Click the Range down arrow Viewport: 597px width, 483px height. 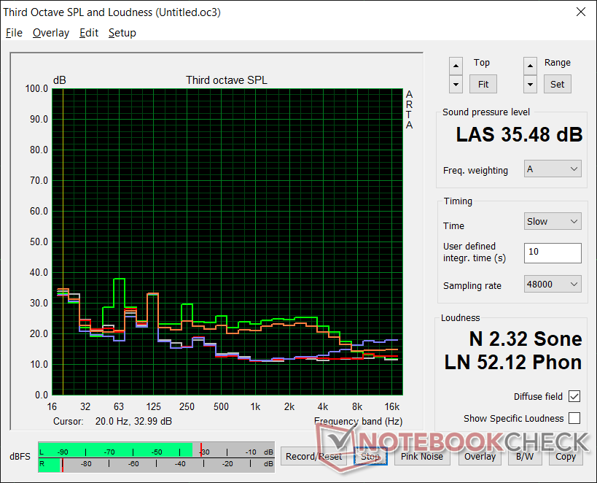530,84
